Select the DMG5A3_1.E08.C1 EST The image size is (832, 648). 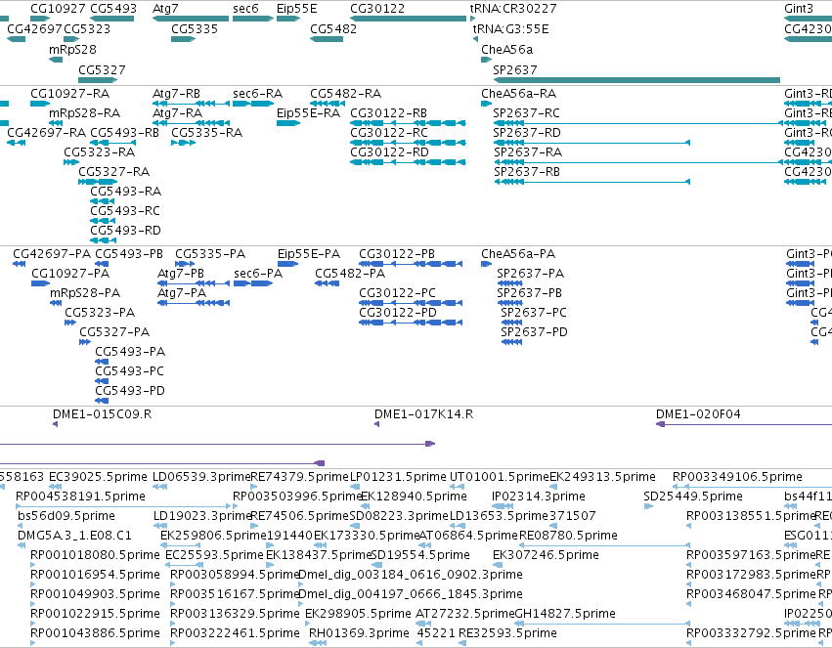[x=21, y=545]
